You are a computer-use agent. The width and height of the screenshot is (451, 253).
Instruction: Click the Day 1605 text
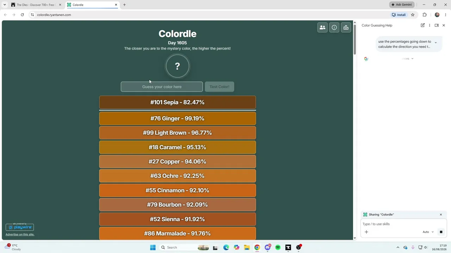pos(177,43)
